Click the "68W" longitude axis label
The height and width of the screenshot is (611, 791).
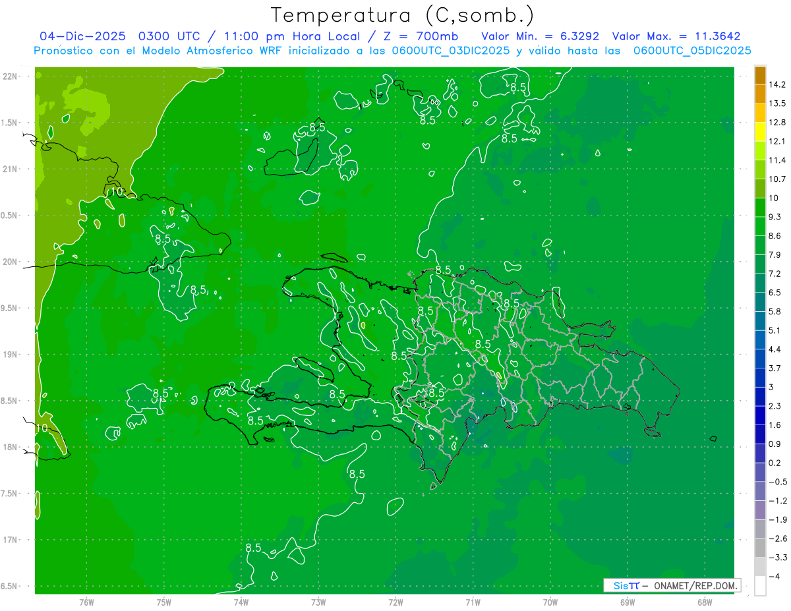coord(705,602)
